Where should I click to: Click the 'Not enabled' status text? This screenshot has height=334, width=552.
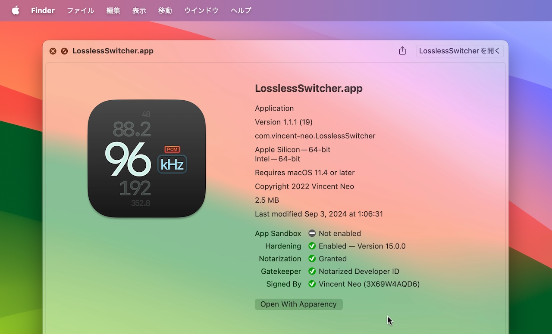coord(340,233)
